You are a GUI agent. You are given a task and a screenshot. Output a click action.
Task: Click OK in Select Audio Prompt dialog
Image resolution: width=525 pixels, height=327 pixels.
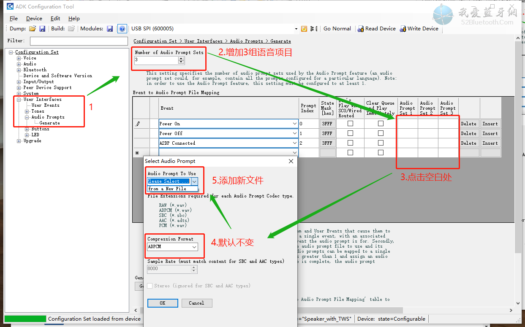coord(163,303)
